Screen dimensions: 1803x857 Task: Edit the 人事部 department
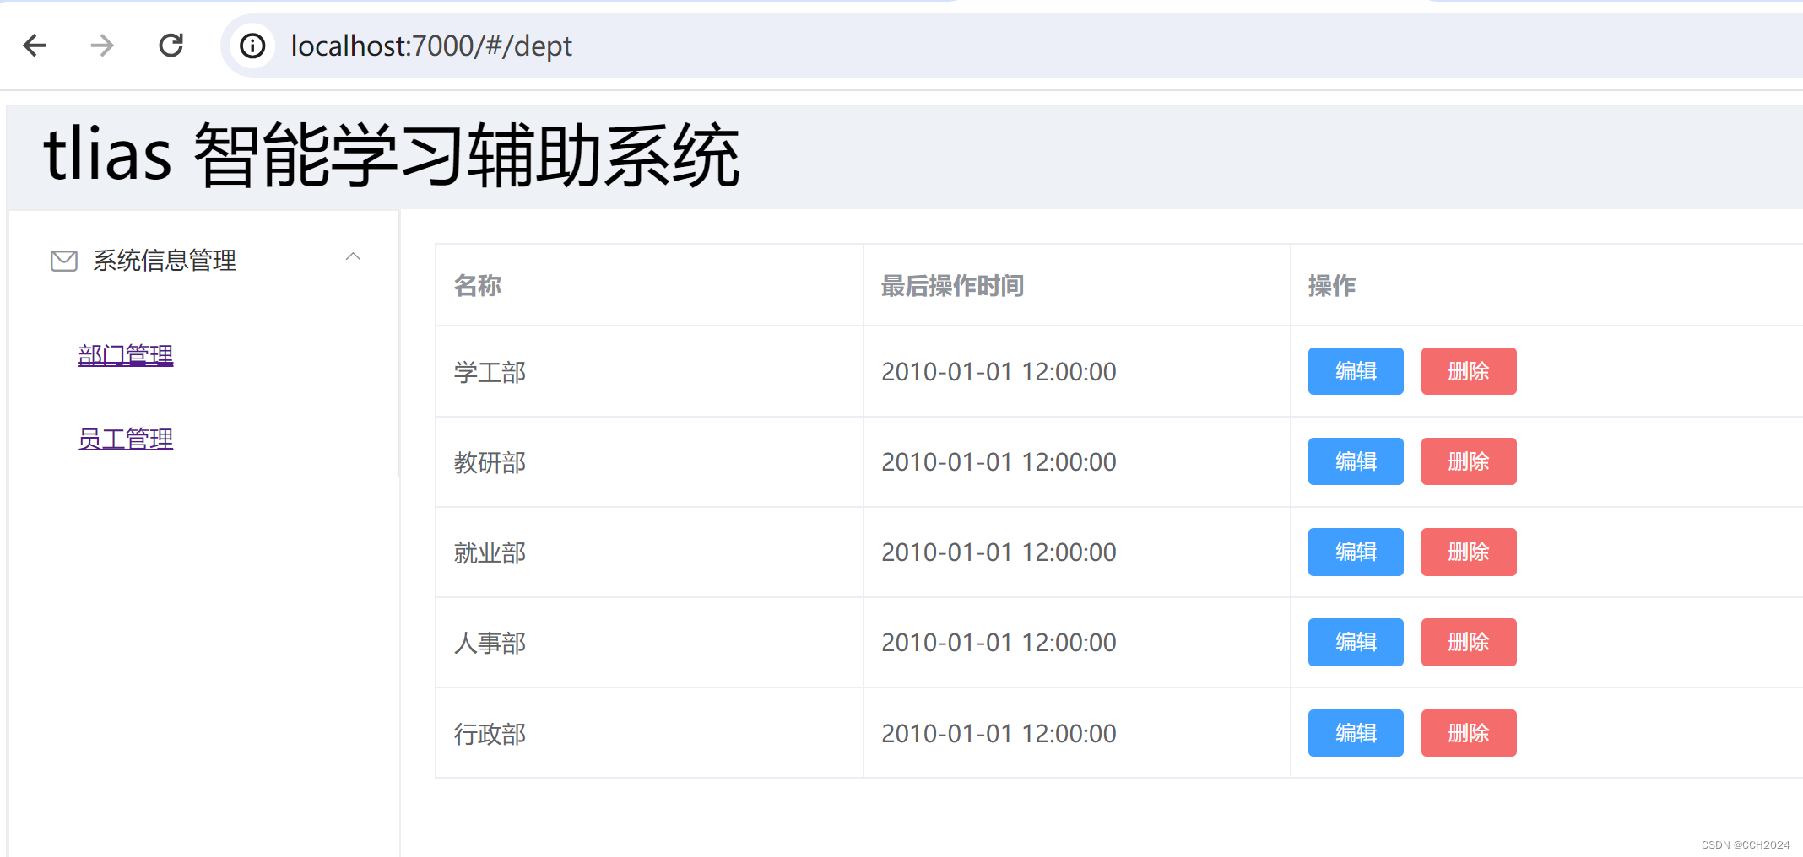(x=1356, y=642)
